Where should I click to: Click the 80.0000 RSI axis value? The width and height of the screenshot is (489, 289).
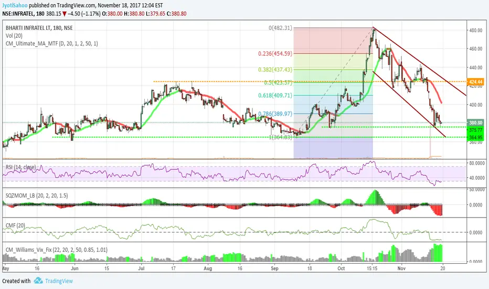click(477, 163)
